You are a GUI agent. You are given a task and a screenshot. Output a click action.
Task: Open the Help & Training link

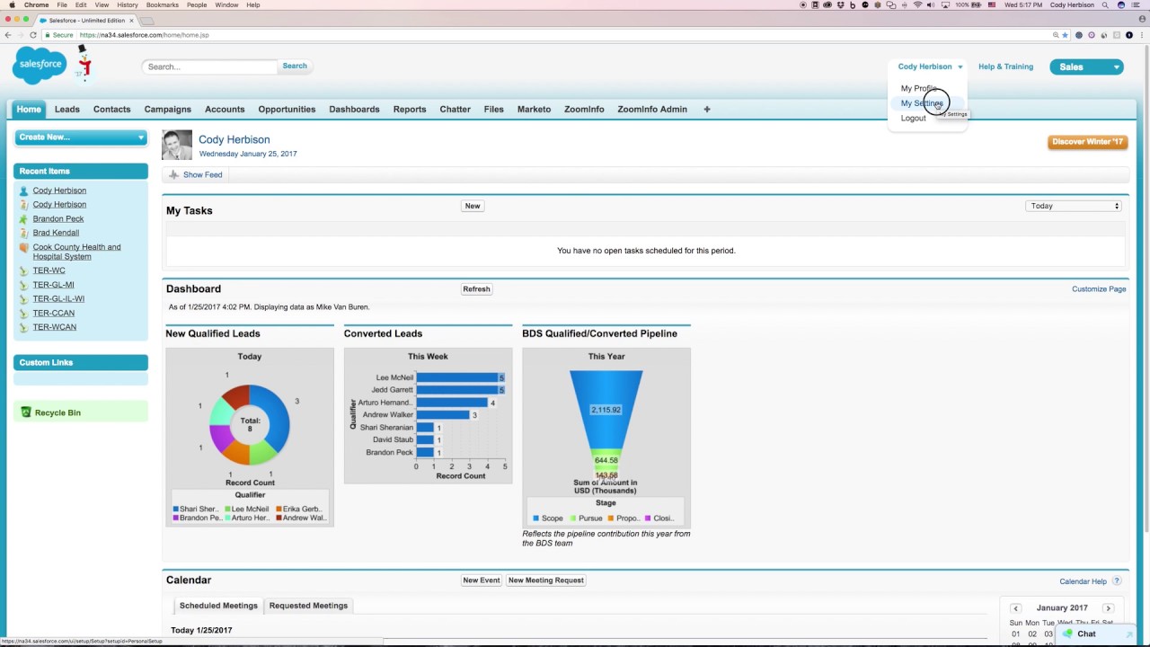coord(1005,66)
